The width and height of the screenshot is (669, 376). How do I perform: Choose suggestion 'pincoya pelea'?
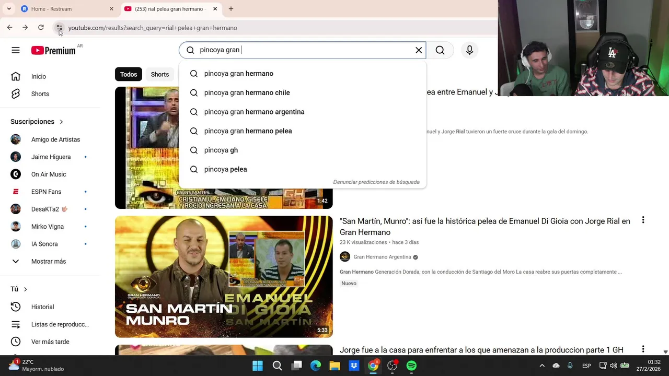(303, 169)
